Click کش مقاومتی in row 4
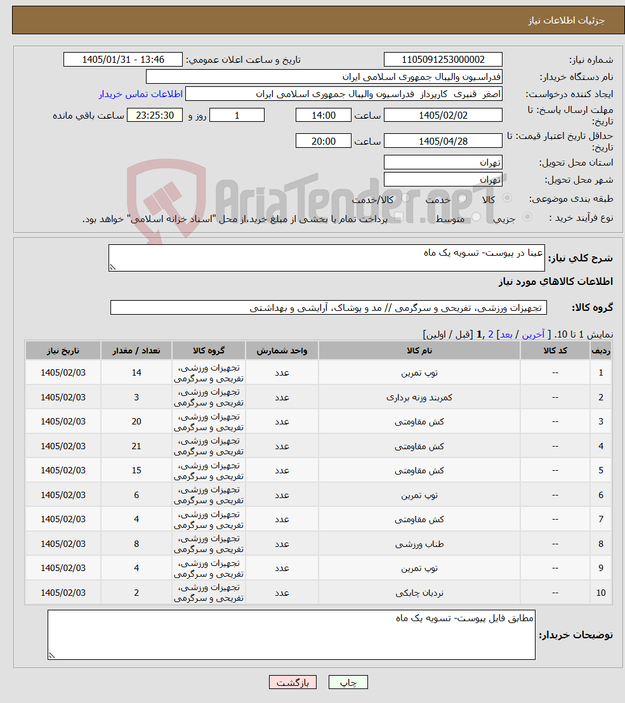This screenshot has width=625, height=703. click(x=419, y=447)
